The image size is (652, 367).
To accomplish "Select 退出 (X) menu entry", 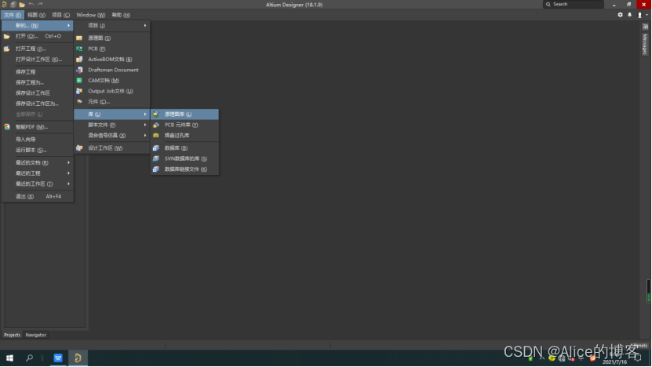I will [38, 196].
